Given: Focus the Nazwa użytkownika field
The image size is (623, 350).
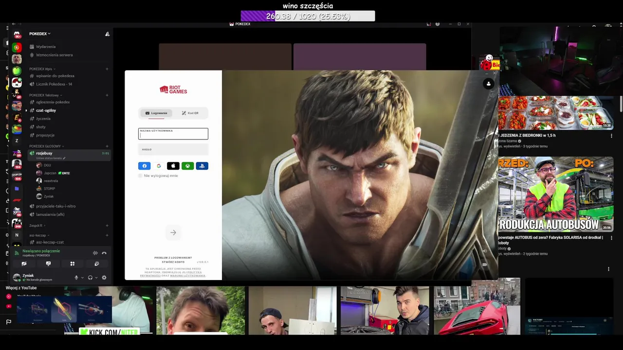Looking at the screenshot, I should (x=173, y=134).
